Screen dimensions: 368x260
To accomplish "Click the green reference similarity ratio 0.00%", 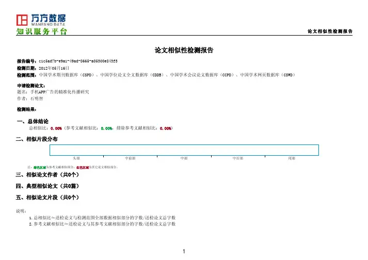I will [x=107, y=128].
